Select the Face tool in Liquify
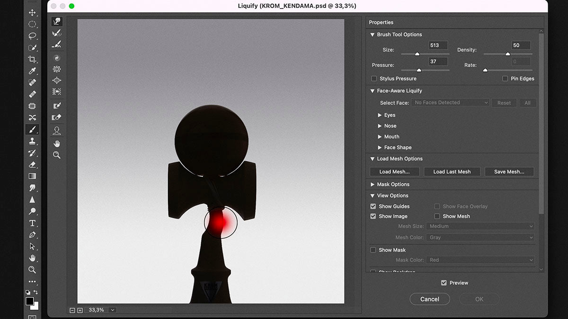Image resolution: width=568 pixels, height=319 pixels. click(57, 130)
